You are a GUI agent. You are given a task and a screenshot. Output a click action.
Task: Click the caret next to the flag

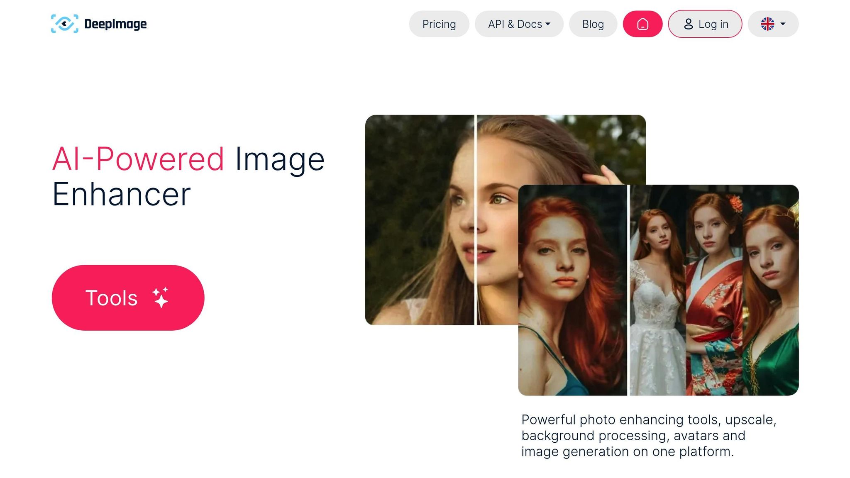pyautogui.click(x=783, y=24)
